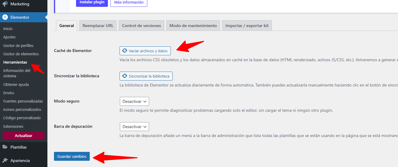Switch to Control de versiones tab
The image size is (398, 167).
(x=141, y=26)
